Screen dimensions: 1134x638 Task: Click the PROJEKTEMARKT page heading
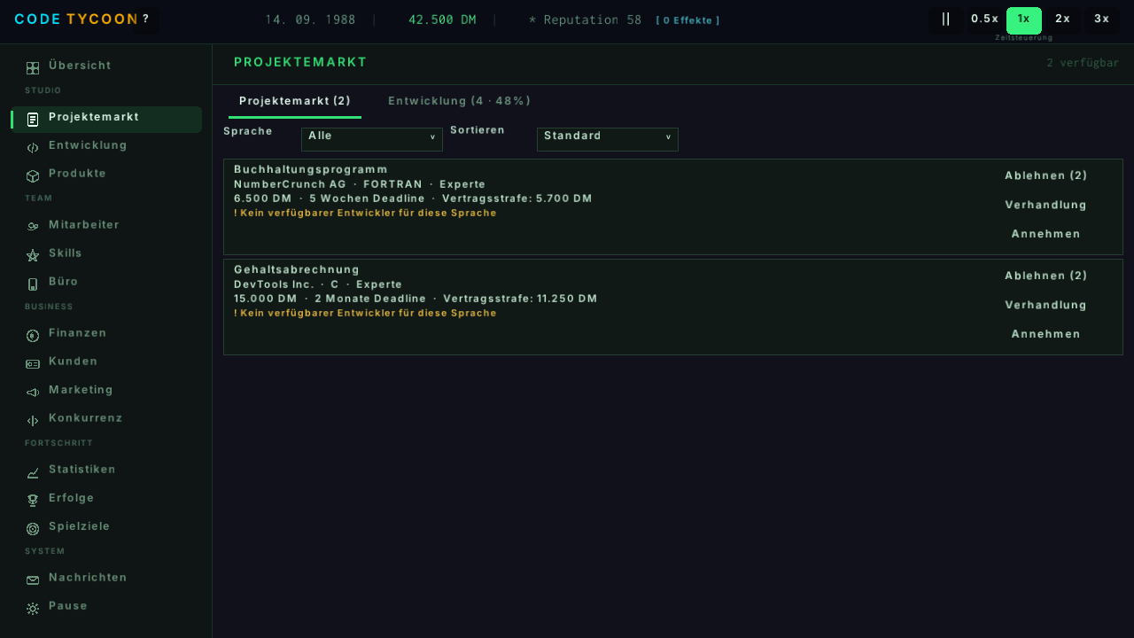300,62
